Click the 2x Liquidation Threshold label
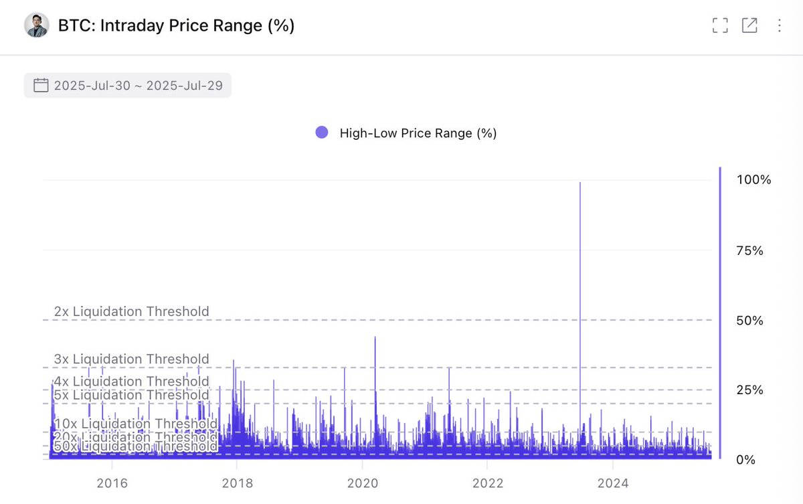 tap(132, 311)
